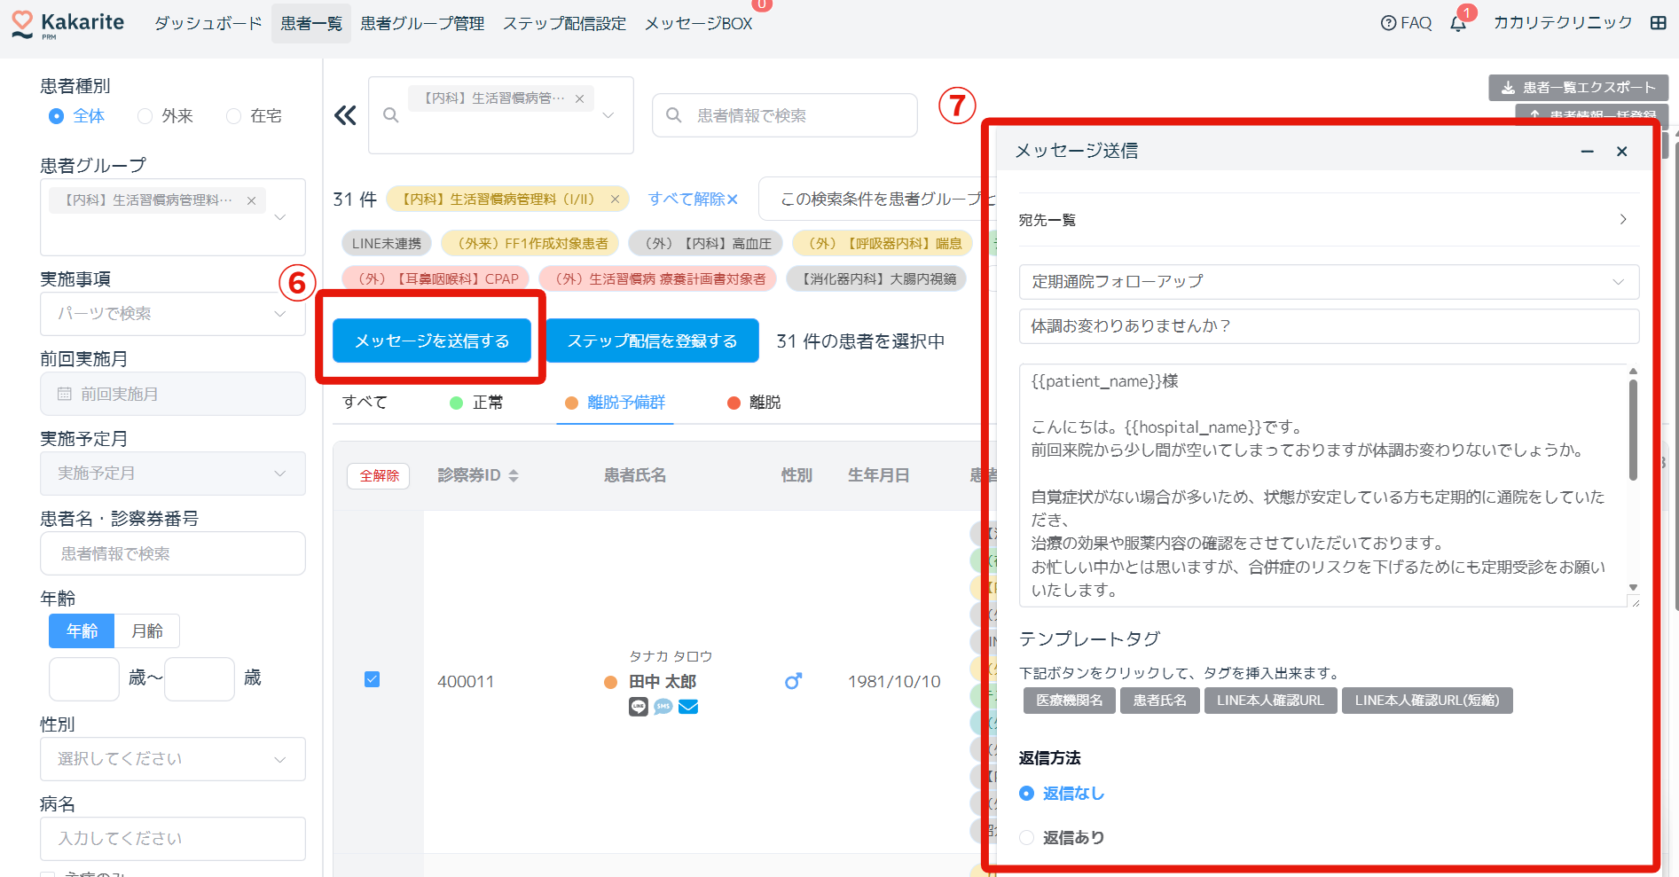Sort by 診察券ID column arrows
Image resolution: width=1679 pixels, height=877 pixels.
pos(514,476)
